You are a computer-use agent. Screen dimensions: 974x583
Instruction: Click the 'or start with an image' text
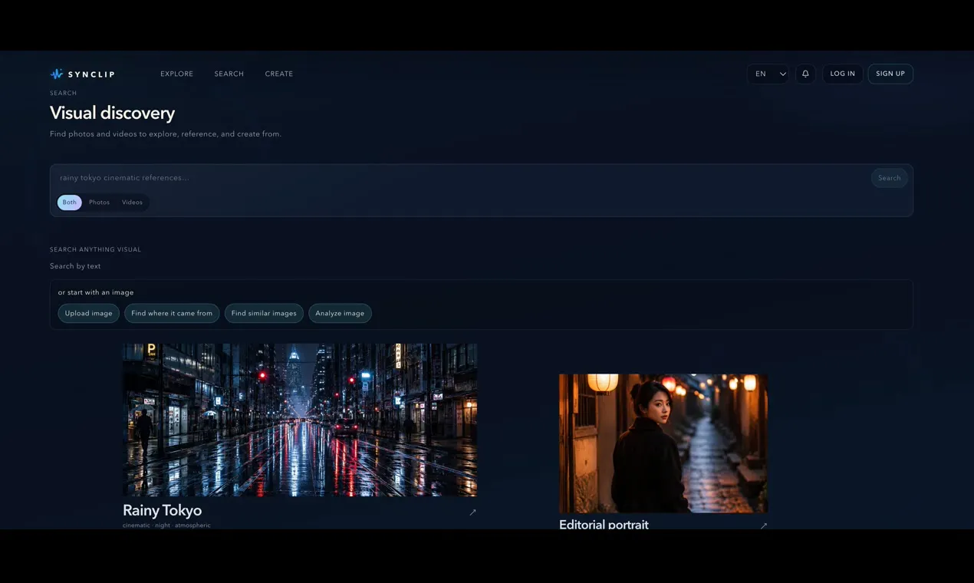96,292
